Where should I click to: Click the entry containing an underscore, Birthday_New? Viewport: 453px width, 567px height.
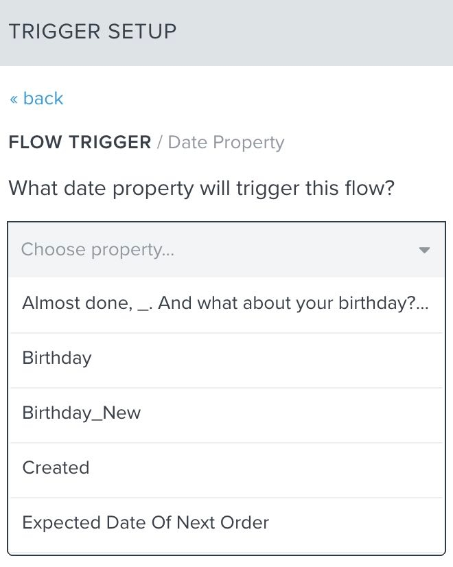82,413
